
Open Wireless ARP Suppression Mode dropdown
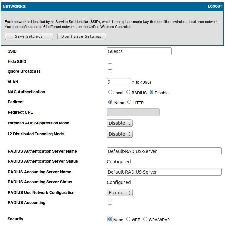point(119,123)
